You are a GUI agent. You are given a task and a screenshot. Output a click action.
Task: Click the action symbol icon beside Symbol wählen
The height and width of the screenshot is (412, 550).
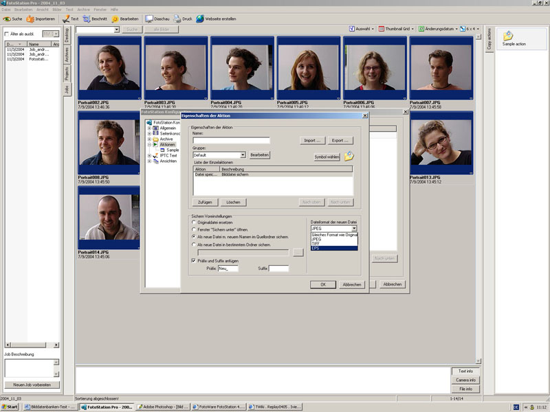(x=349, y=157)
